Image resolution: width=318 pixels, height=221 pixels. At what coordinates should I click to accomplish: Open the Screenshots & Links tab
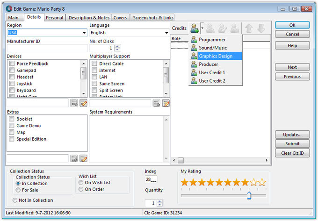(x=153, y=18)
